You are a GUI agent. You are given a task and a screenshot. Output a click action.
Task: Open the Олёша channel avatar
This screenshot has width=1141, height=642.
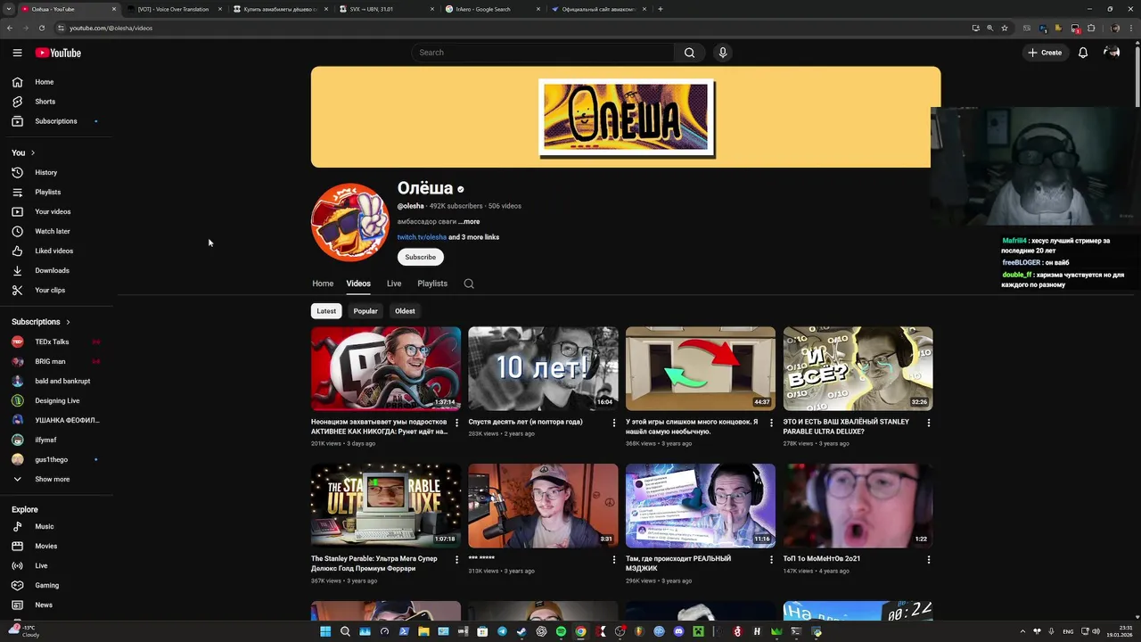coord(350,222)
